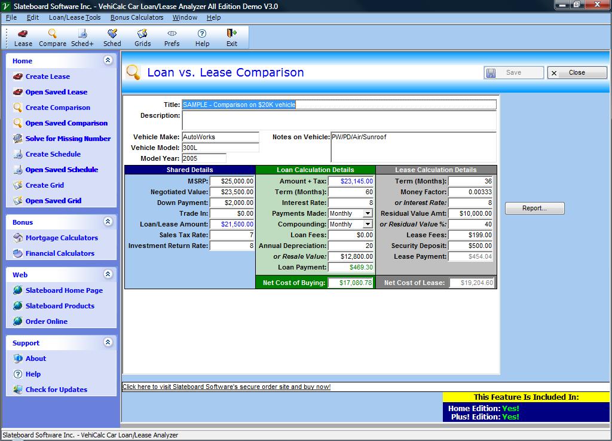Open the Loan/Lease Tools menu

[x=75, y=17]
